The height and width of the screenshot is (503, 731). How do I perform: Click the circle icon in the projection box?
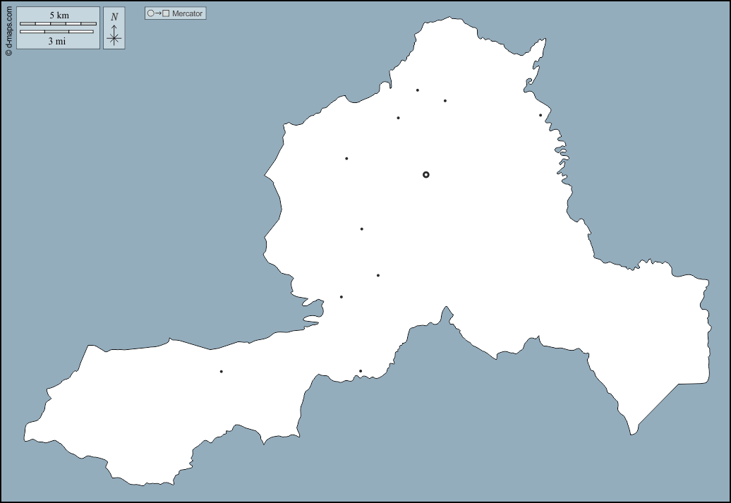tap(150, 13)
